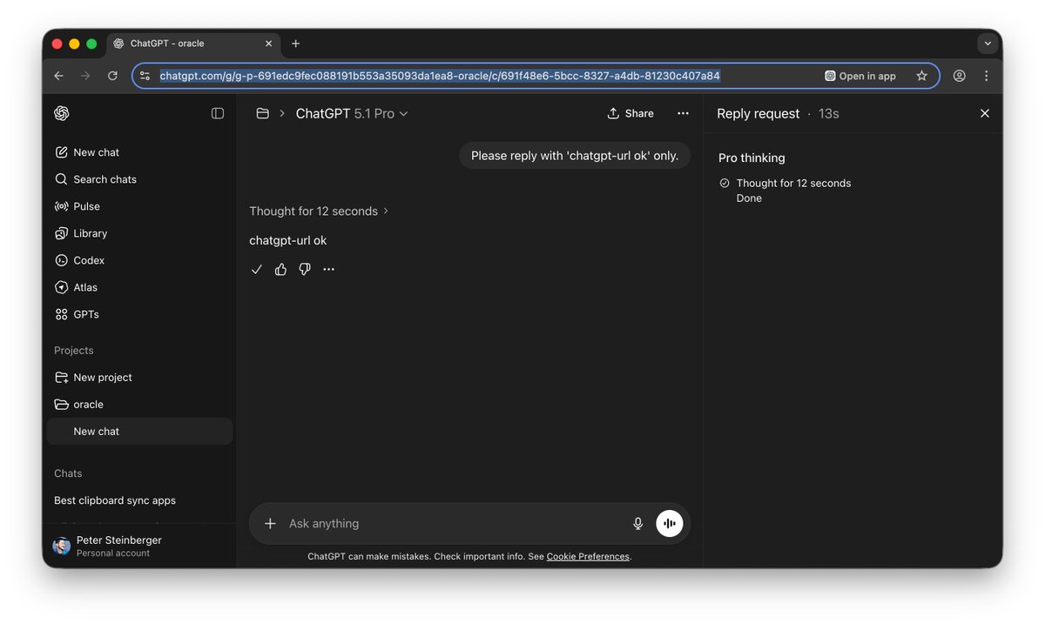Close the ChatGPT - oracle tab
Viewport: 1045px width, 624px height.
pyautogui.click(x=268, y=44)
